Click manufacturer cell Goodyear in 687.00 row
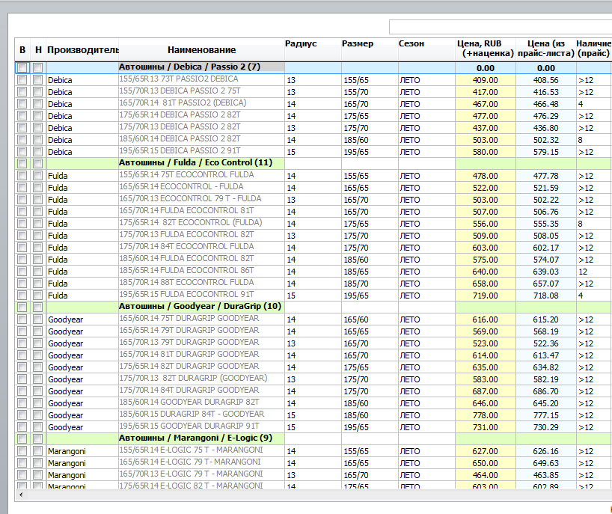 [x=82, y=391]
